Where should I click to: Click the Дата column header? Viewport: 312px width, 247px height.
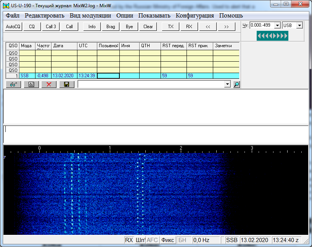(64, 46)
